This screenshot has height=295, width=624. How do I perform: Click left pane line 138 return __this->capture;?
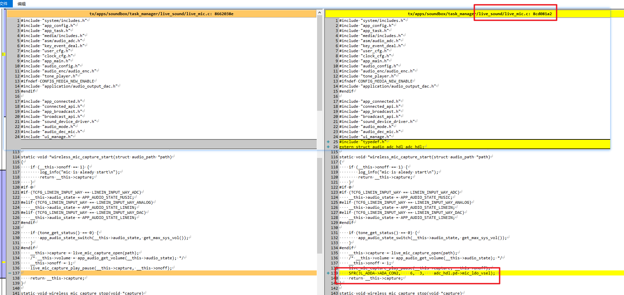click(x=57, y=278)
